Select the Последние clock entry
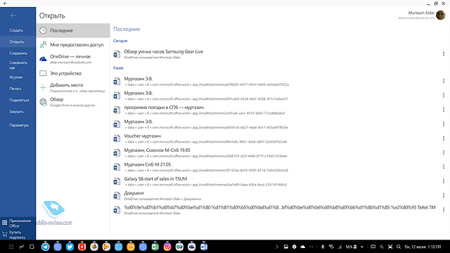The height and width of the screenshot is (253, 450). point(73,30)
